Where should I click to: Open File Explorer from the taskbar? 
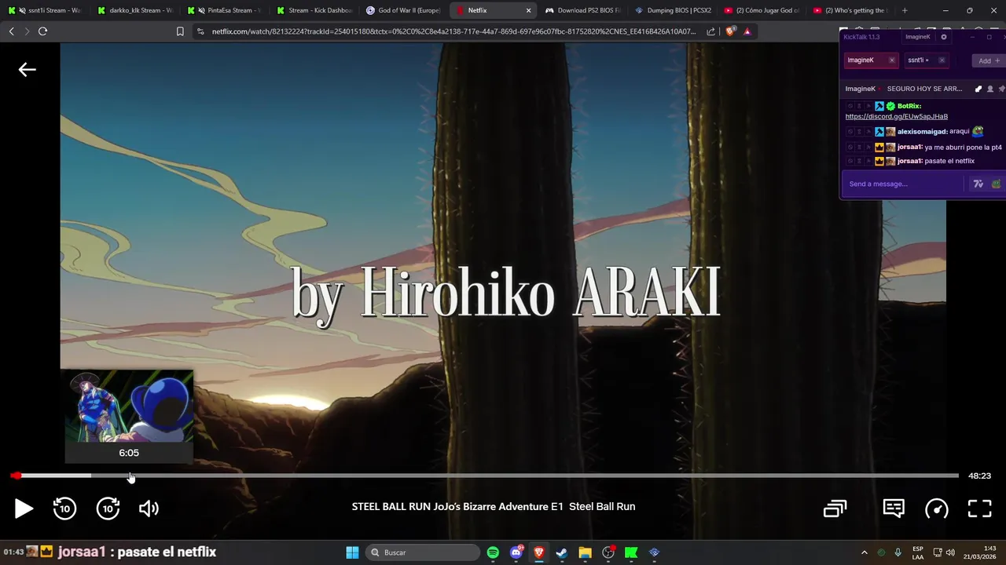tap(585, 552)
